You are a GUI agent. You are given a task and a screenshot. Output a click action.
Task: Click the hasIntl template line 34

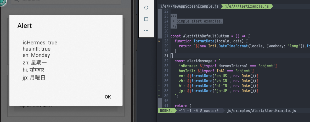pyautogui.click(x=217, y=71)
